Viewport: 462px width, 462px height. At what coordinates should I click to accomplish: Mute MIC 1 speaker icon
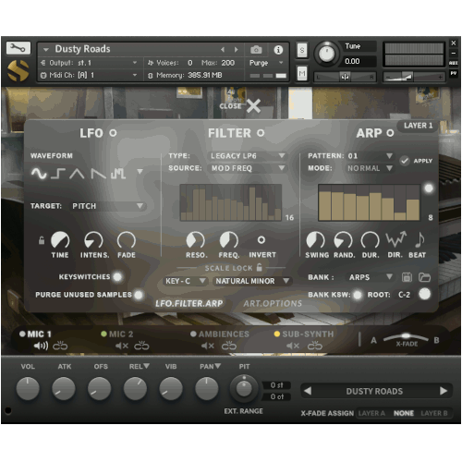pyautogui.click(x=41, y=346)
